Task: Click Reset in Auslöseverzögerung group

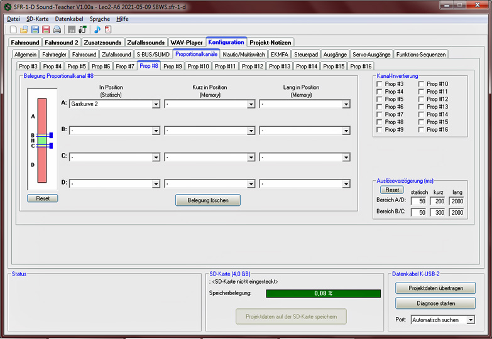Action: tap(392, 190)
